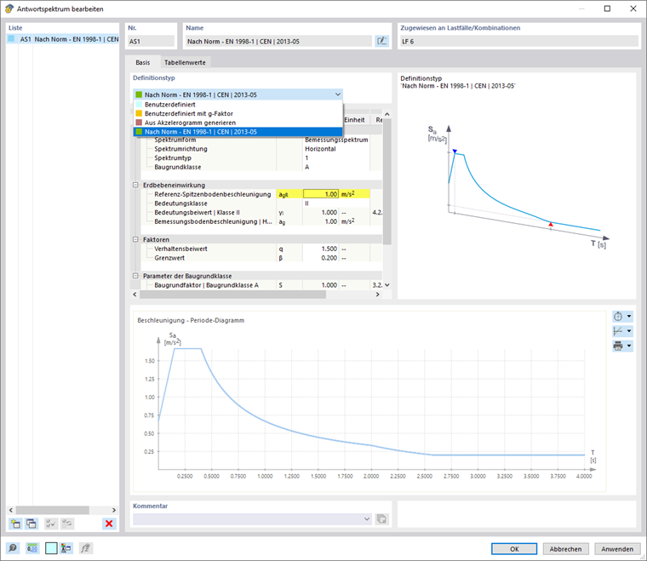Open the Kommentar combo box dropdown
The width and height of the screenshot is (647, 561).
[x=367, y=519]
